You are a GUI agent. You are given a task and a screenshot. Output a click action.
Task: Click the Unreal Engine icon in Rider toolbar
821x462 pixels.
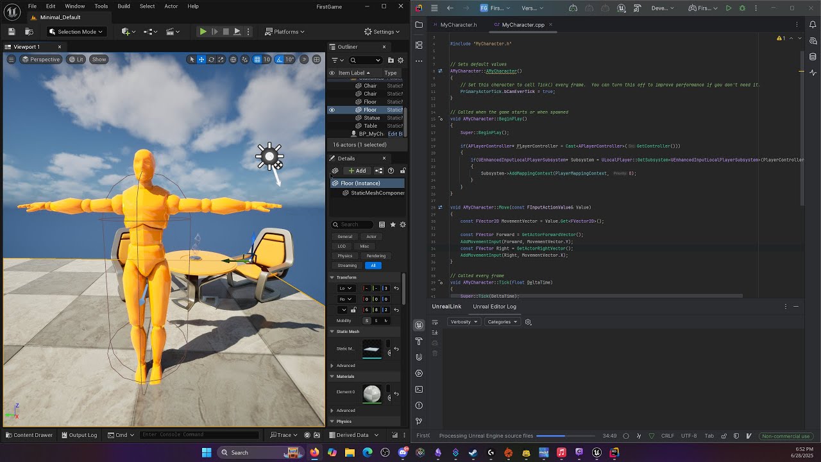click(x=622, y=8)
